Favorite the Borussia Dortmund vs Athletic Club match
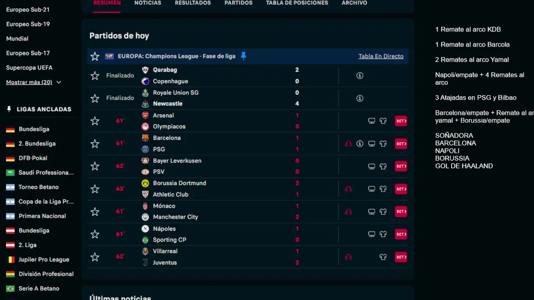The height and width of the screenshot is (300, 534). [95, 189]
